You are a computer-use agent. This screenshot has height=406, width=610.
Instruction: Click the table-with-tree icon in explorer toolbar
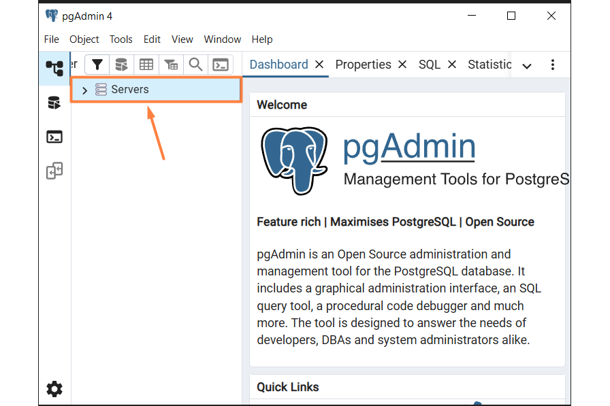click(x=171, y=65)
